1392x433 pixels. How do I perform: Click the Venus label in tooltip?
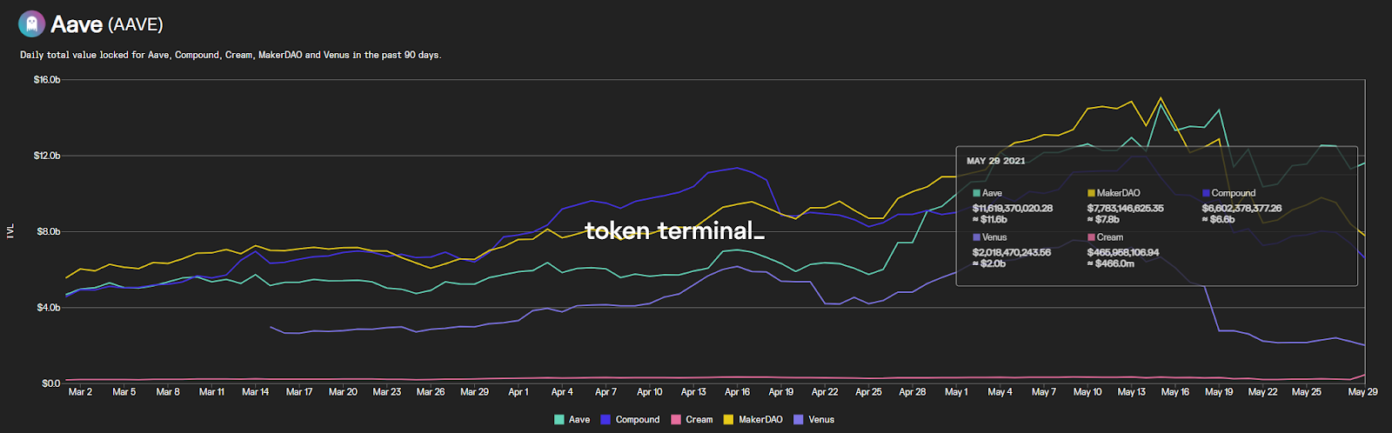994,237
